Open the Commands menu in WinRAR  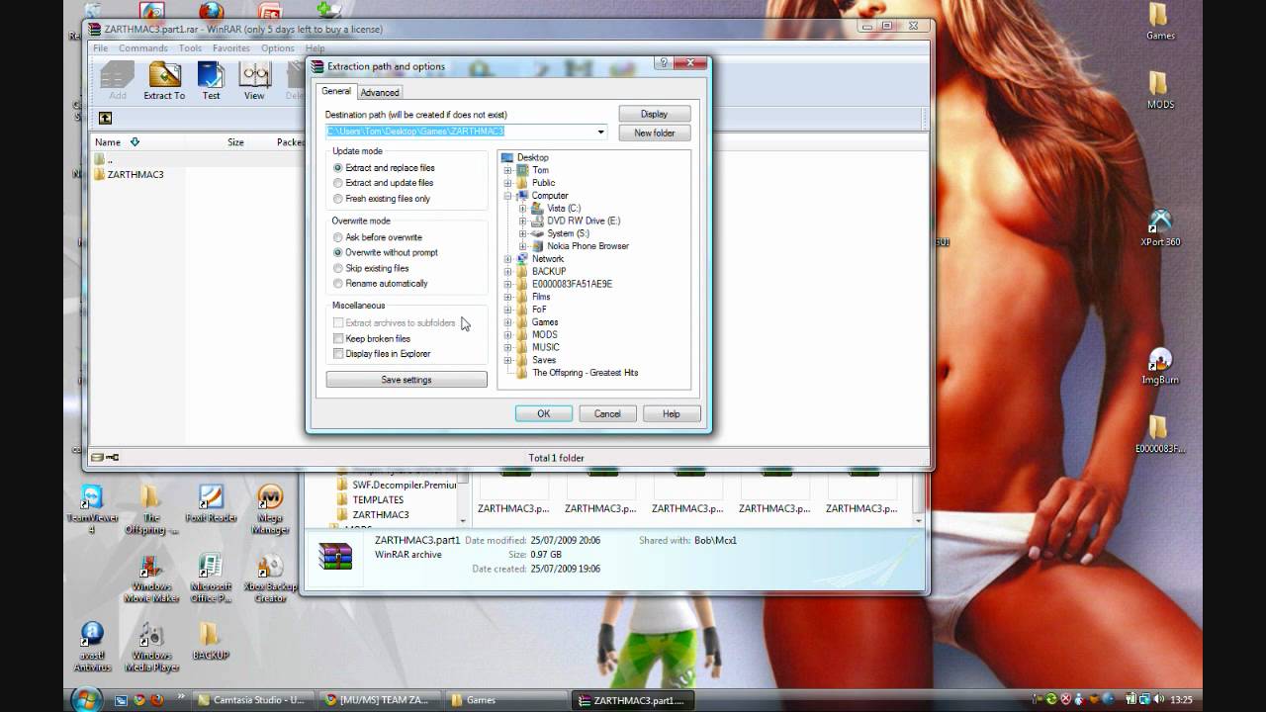point(143,48)
